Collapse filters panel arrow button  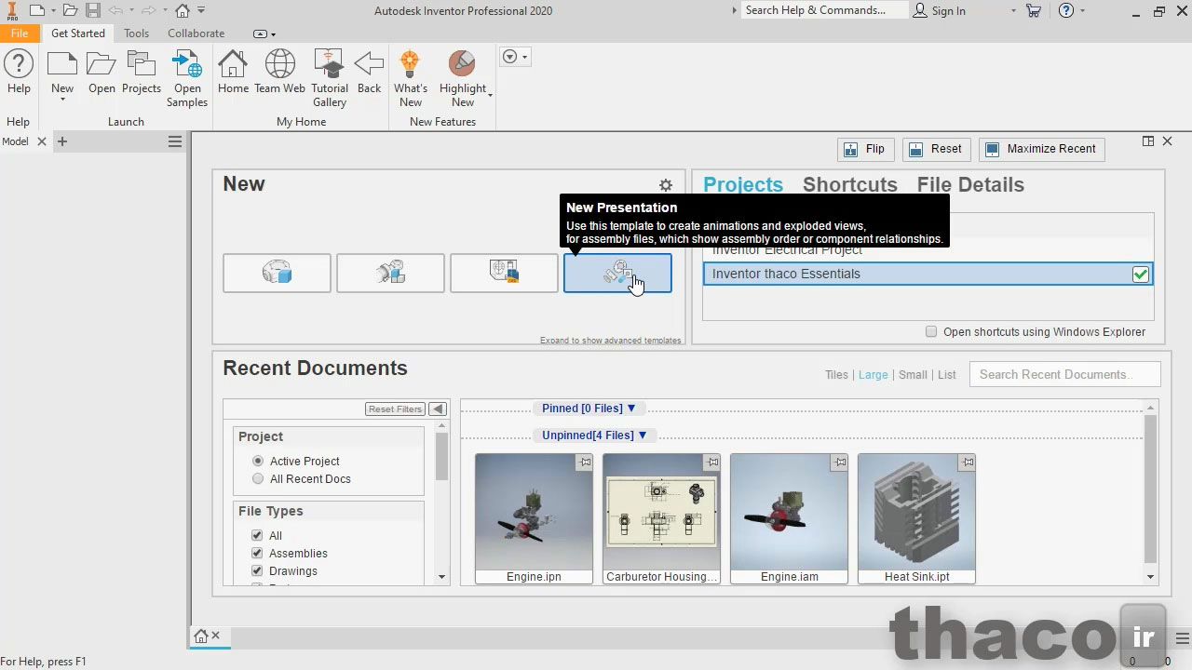(x=438, y=409)
